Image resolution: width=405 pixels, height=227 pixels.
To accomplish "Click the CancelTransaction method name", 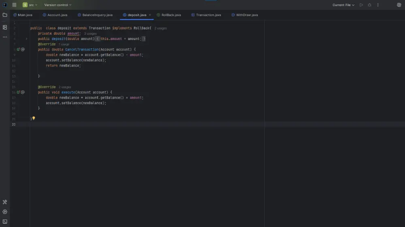I will (82, 49).
